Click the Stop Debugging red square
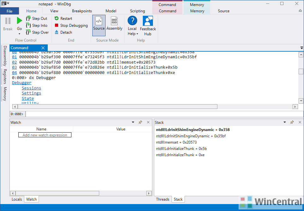 click(x=57, y=25)
